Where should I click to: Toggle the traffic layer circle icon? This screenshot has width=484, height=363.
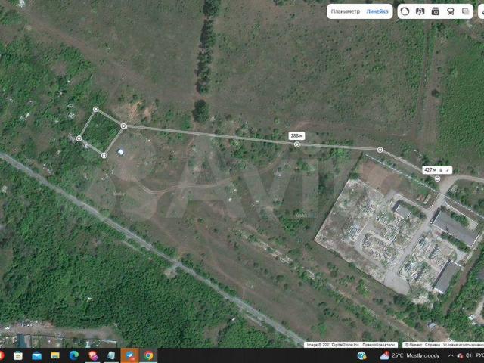coord(405,11)
